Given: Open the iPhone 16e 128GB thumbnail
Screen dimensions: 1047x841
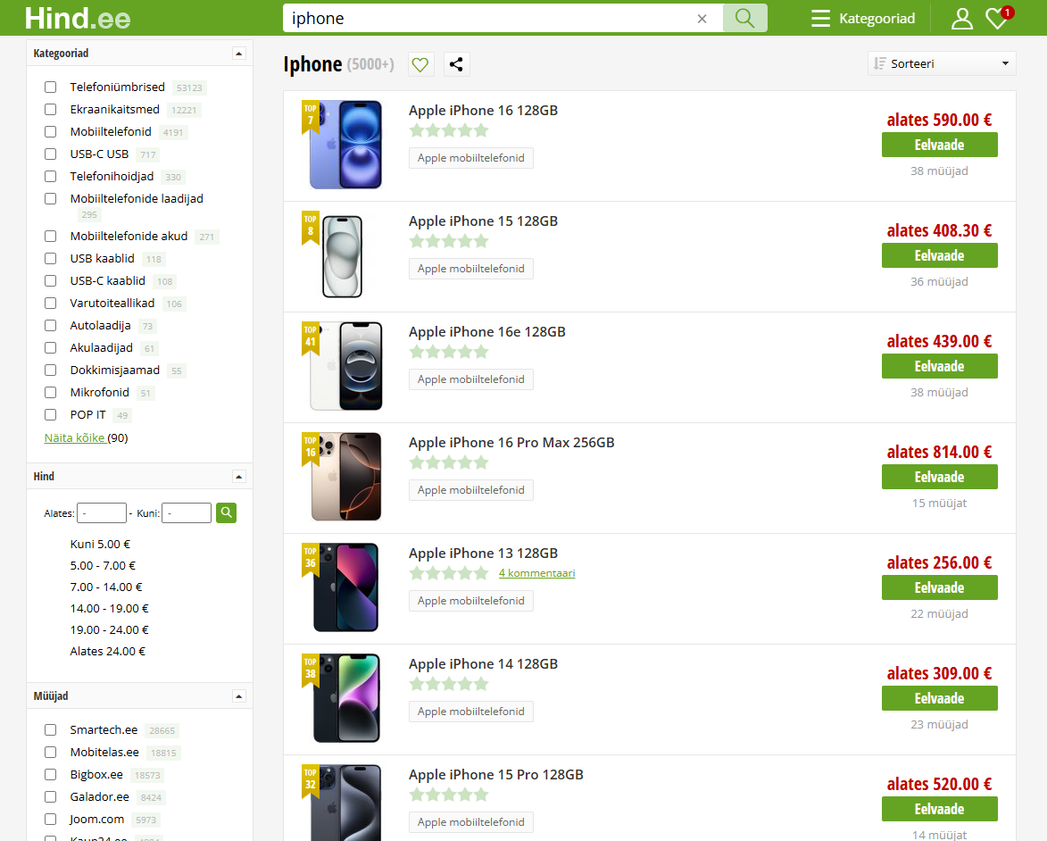Looking at the screenshot, I should [346, 366].
